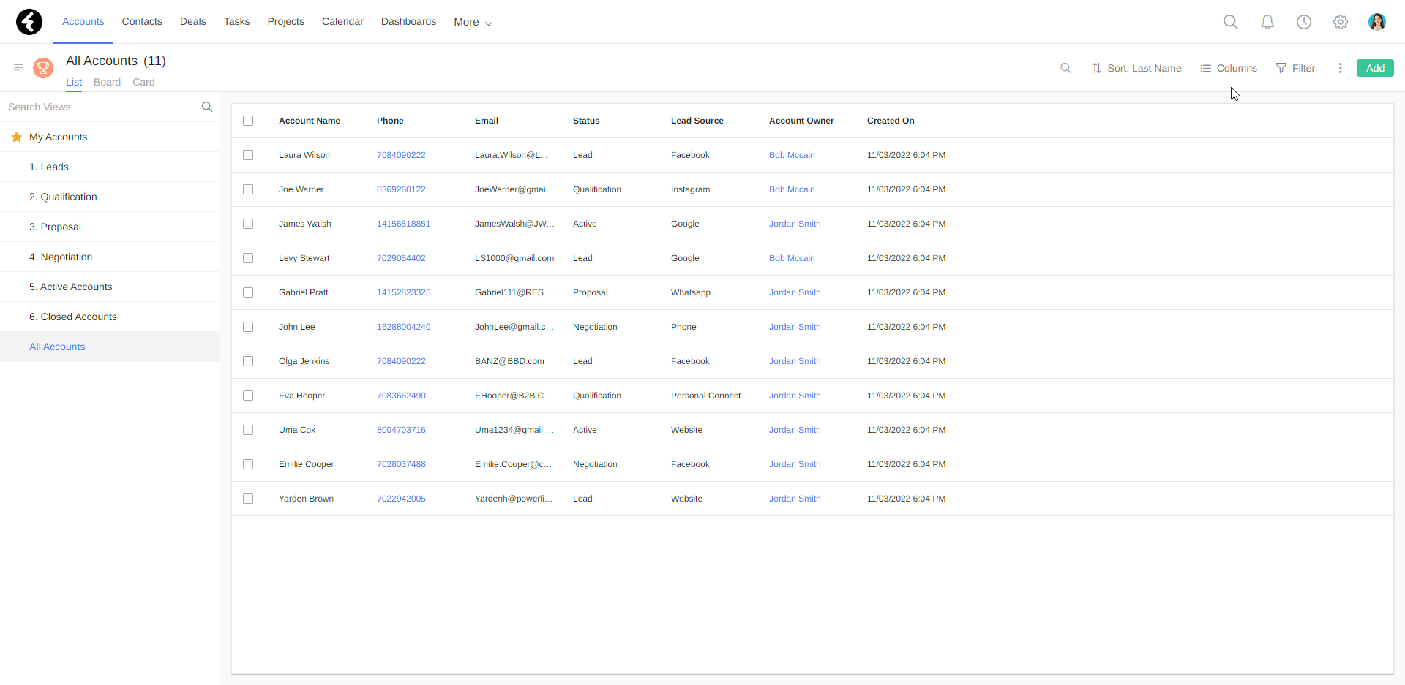
Task: Select the 3. Proposal view
Action: coord(110,227)
